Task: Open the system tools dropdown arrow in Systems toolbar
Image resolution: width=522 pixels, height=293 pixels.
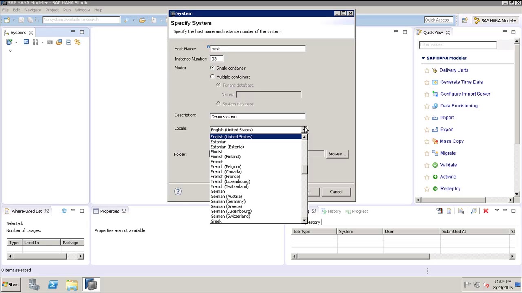Action: tap(42, 42)
